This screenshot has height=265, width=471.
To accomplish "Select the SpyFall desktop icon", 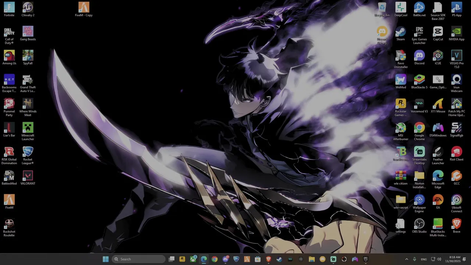I will pyautogui.click(x=28, y=57).
